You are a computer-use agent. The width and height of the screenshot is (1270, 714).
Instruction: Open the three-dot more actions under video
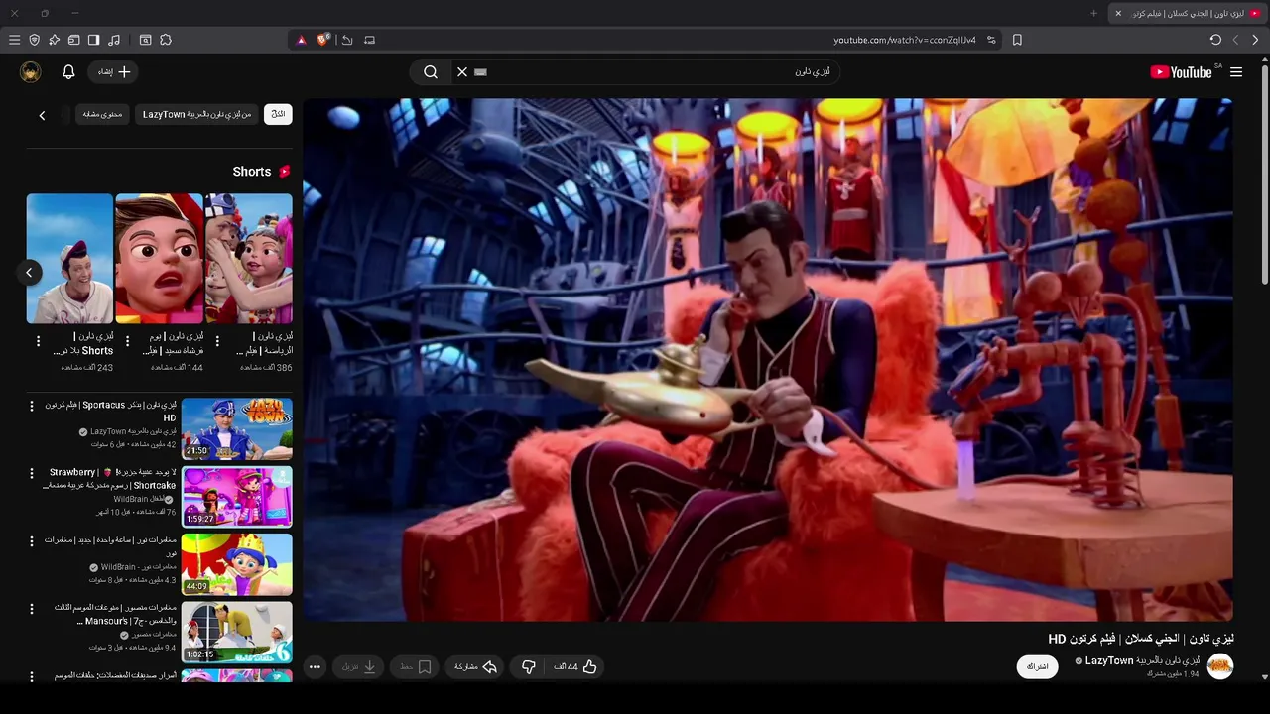(315, 667)
